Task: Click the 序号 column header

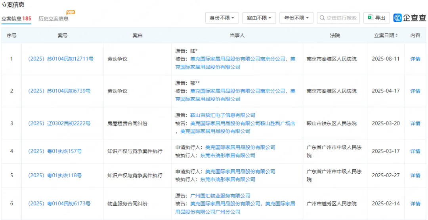Action: point(11,36)
